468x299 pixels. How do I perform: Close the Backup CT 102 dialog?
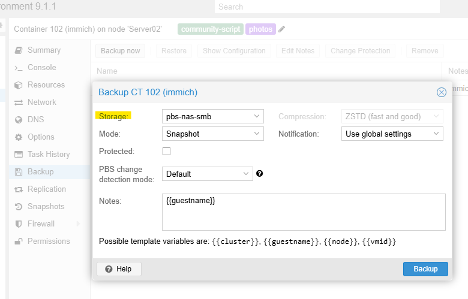click(441, 92)
